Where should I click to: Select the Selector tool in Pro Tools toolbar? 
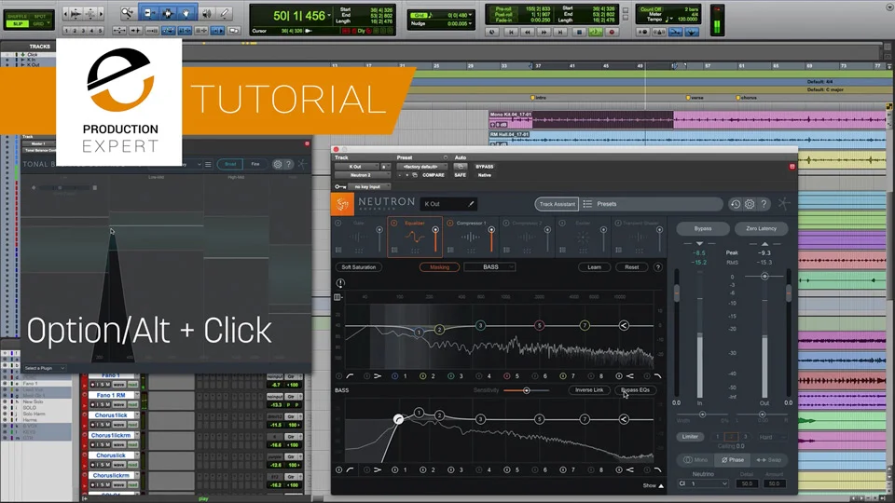click(167, 12)
